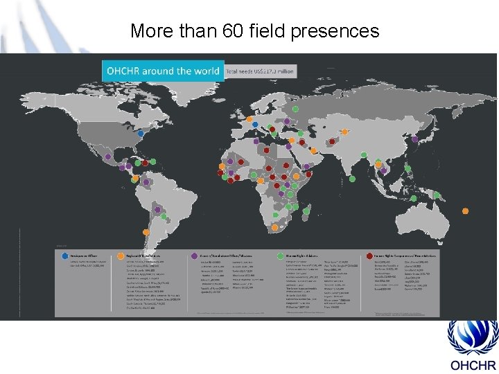The width and height of the screenshot is (499, 374).
Task: Click the 'Regional Offices/Centres' legend heading
Action: tap(143, 256)
